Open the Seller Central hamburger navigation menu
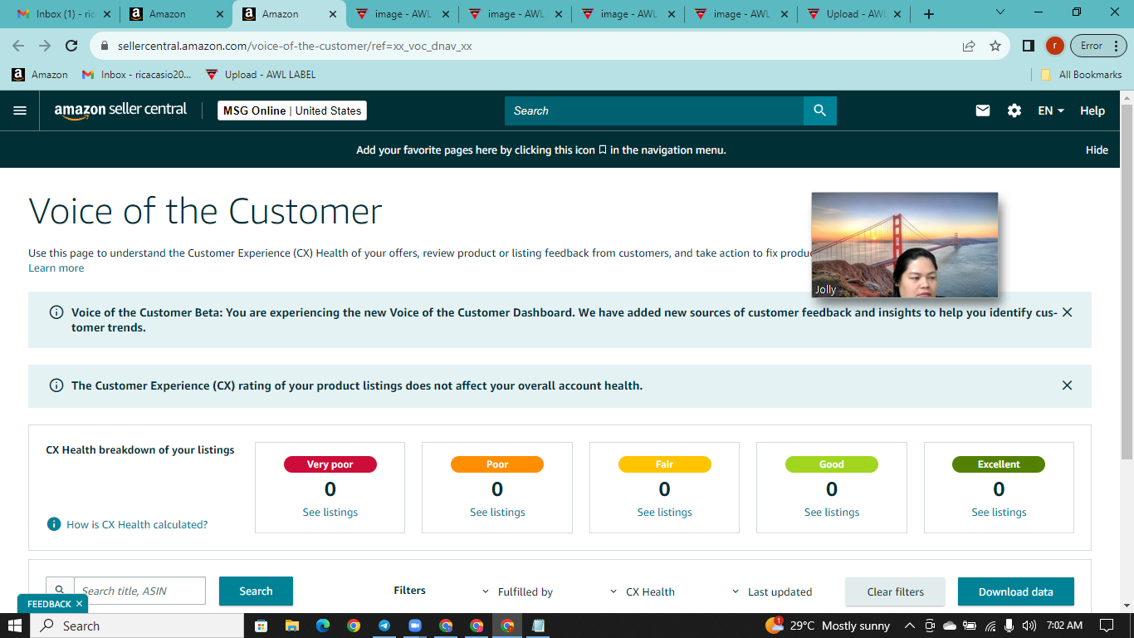The height and width of the screenshot is (638, 1134). click(20, 110)
